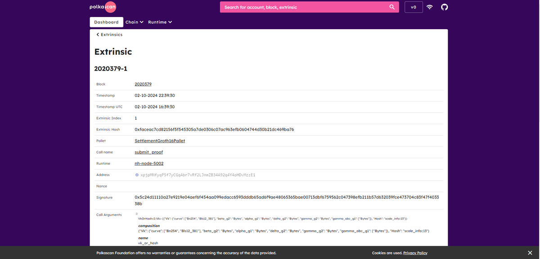Viewport: 540px width, 259px height.
Task: Click the extrinsic ID heading 2020379-1
Action: click(111, 69)
